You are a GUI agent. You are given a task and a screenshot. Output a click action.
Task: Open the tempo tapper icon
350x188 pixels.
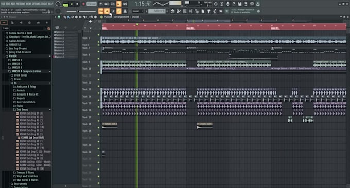coord(215,11)
